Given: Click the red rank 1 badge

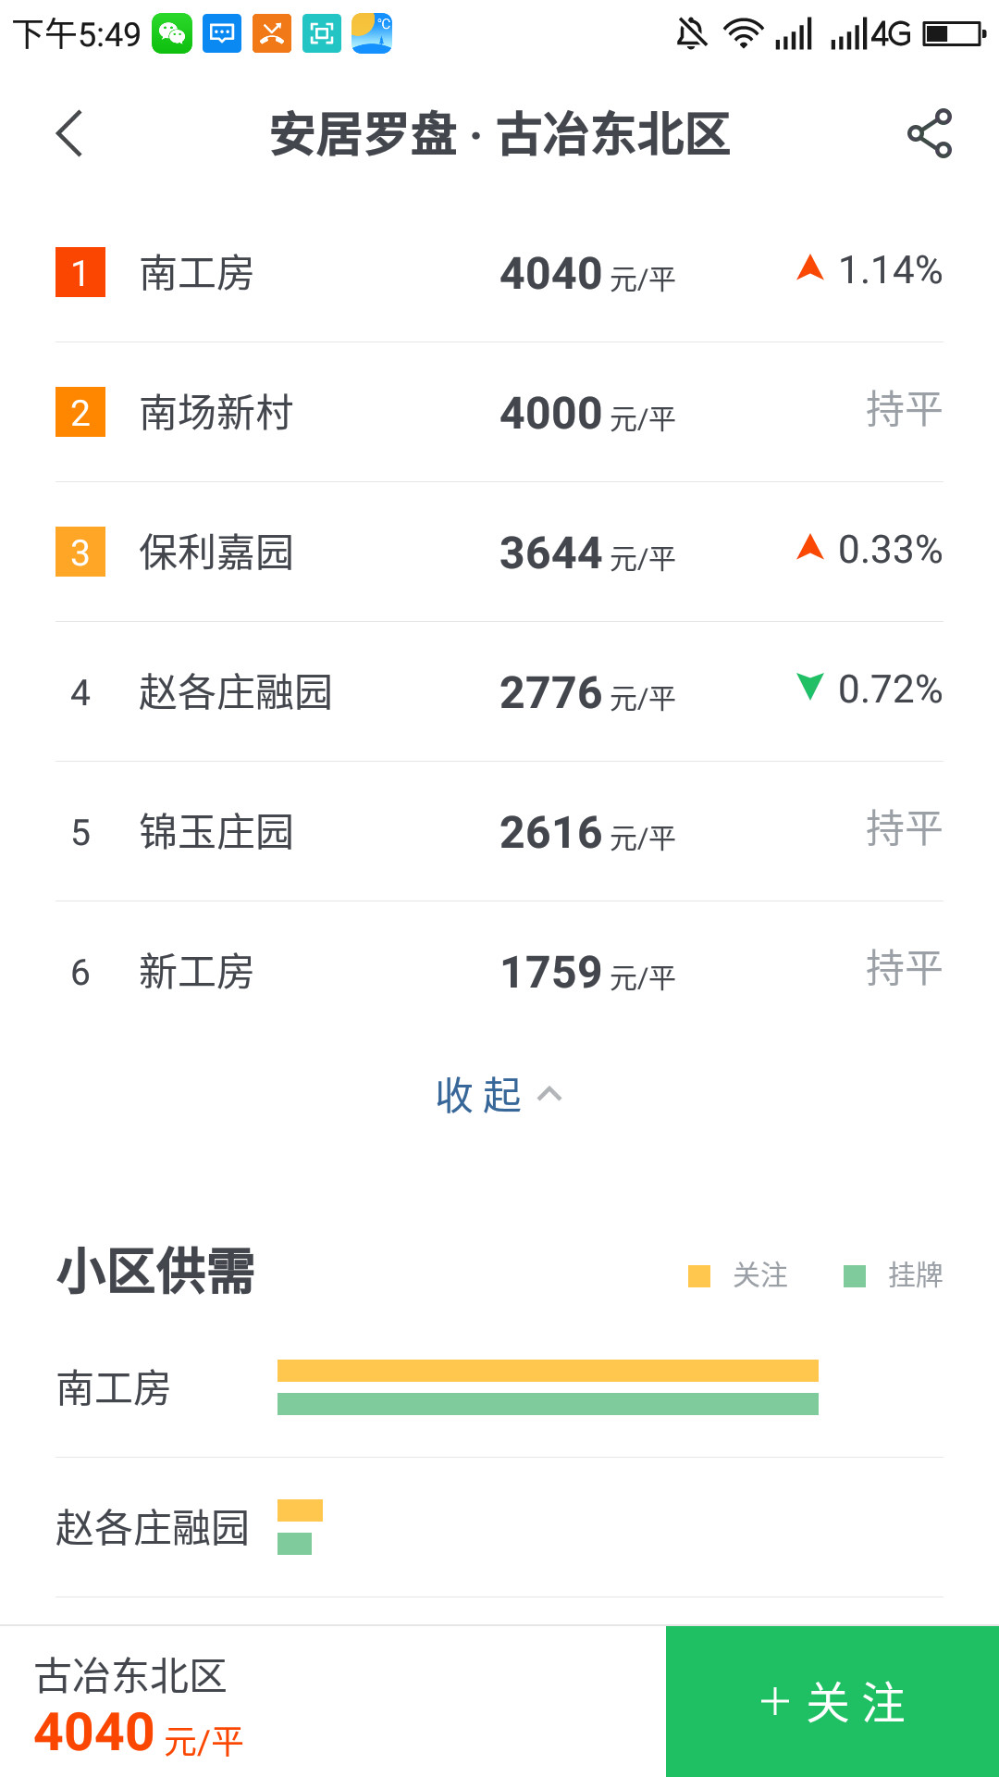Looking at the screenshot, I should coord(80,273).
